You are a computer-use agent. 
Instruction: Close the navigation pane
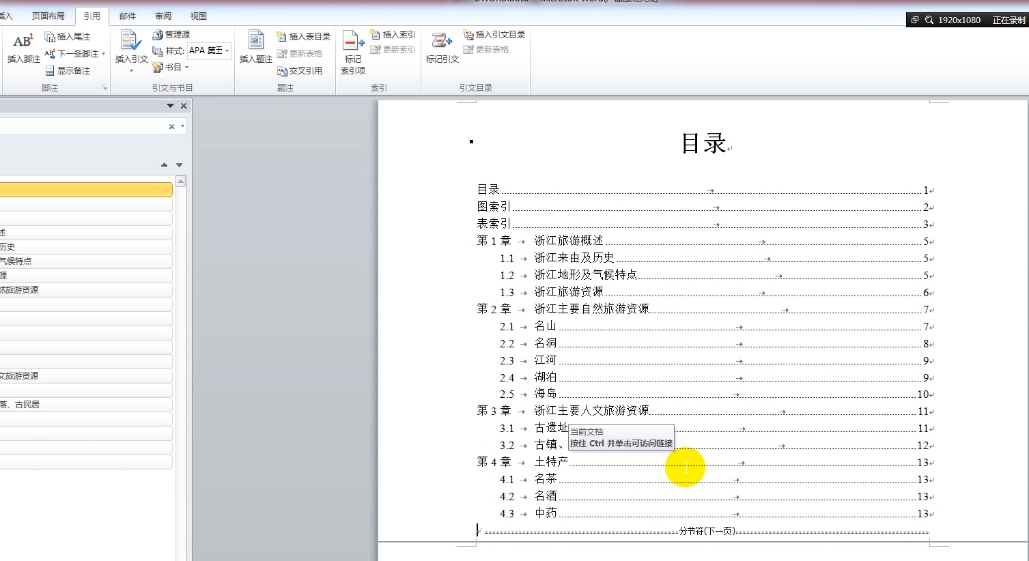184,106
